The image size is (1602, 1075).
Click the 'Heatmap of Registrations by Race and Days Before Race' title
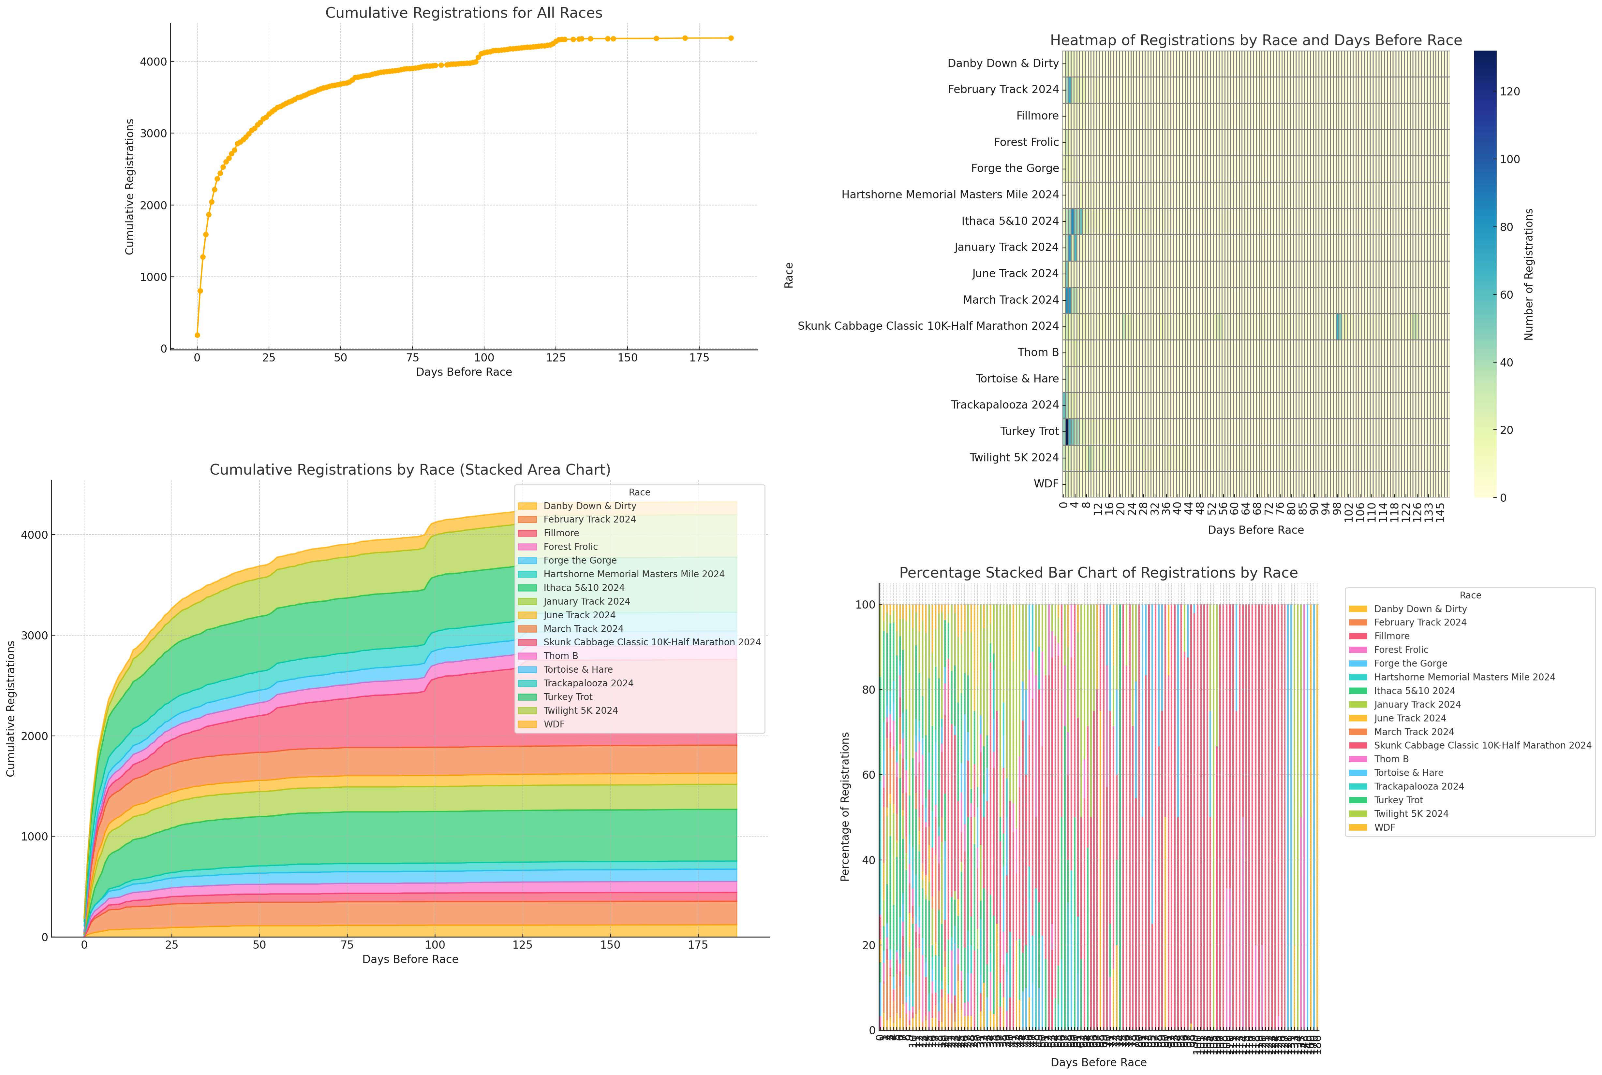click(1256, 40)
